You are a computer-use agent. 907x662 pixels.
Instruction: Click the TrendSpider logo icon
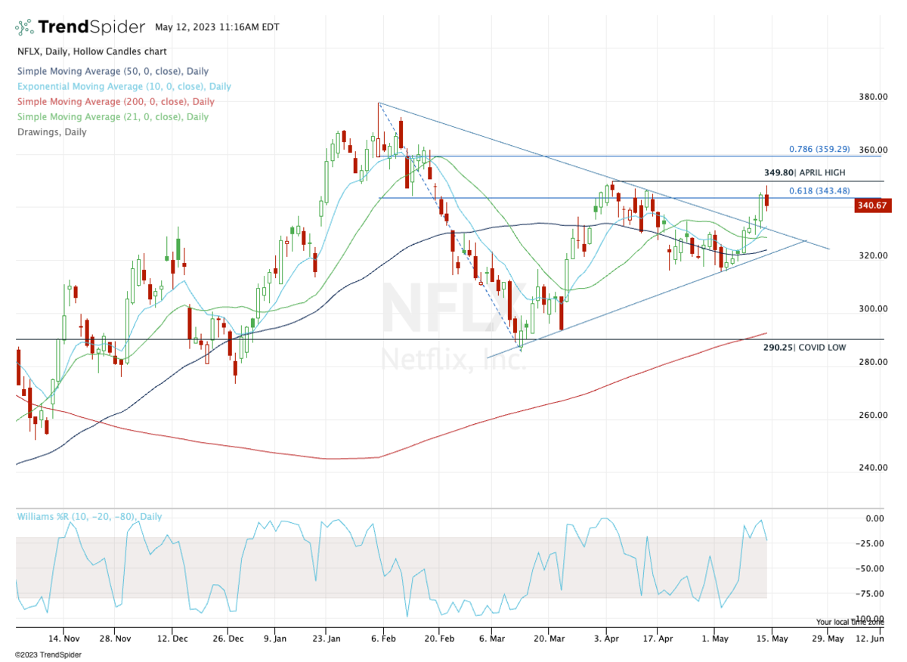pyautogui.click(x=23, y=26)
